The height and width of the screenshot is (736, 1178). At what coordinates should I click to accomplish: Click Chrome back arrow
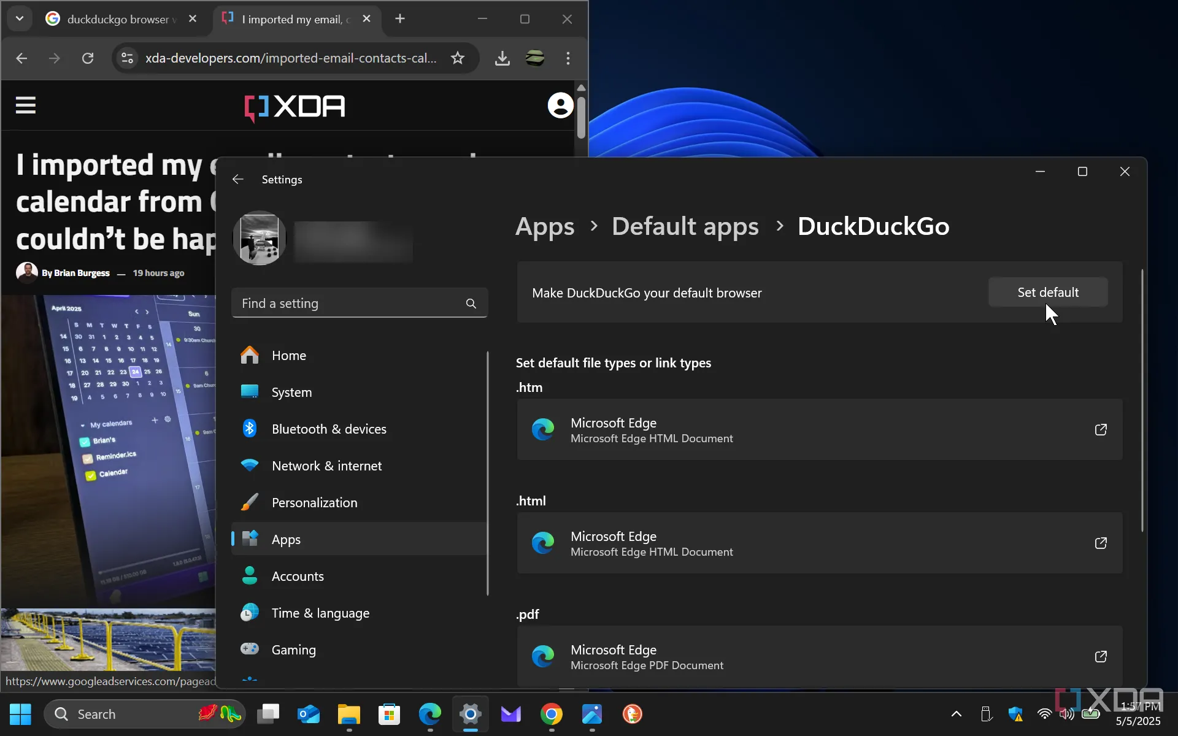pyautogui.click(x=21, y=58)
